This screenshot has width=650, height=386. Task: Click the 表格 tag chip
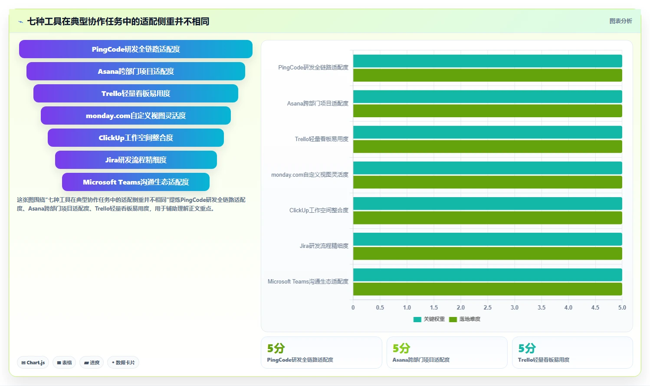(64, 363)
